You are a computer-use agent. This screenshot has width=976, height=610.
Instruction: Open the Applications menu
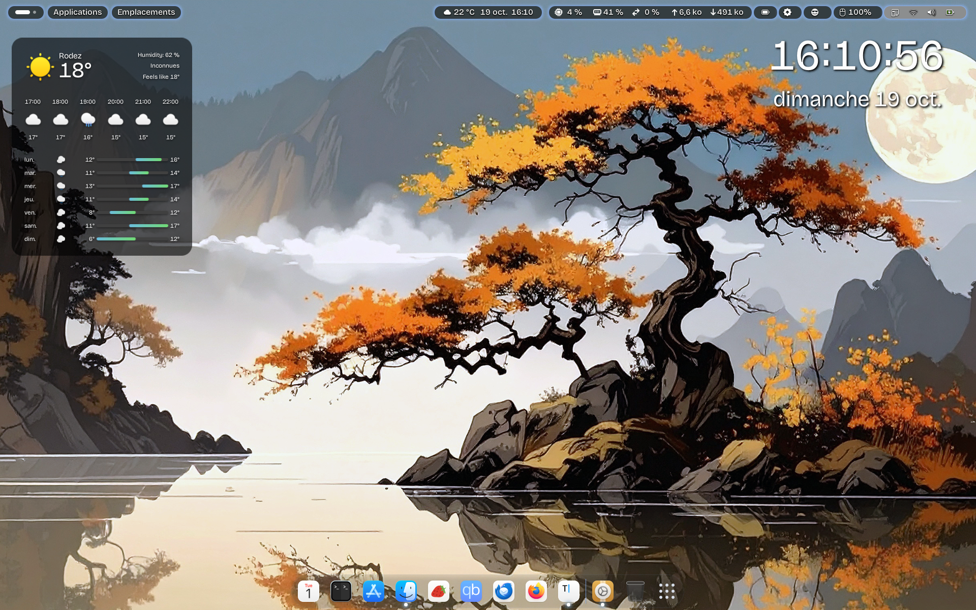(77, 12)
